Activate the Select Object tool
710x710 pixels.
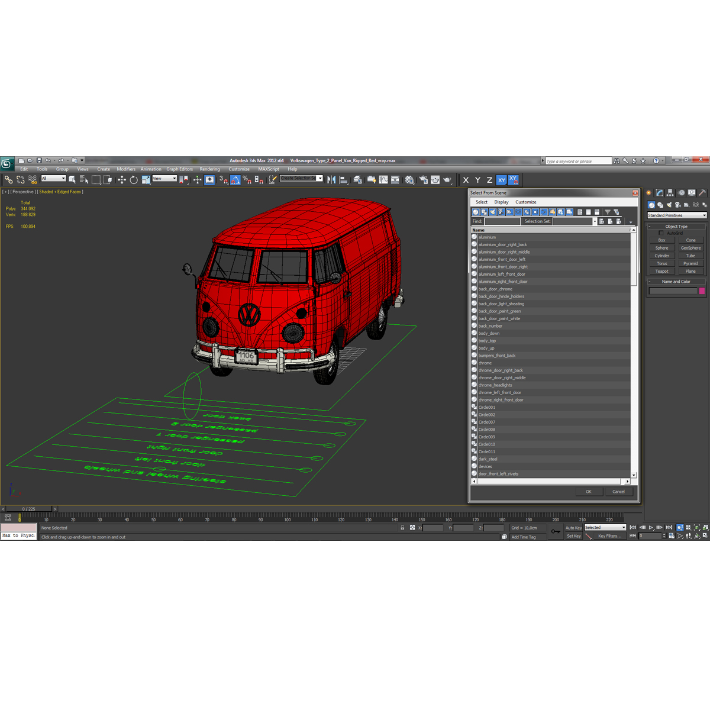72,180
